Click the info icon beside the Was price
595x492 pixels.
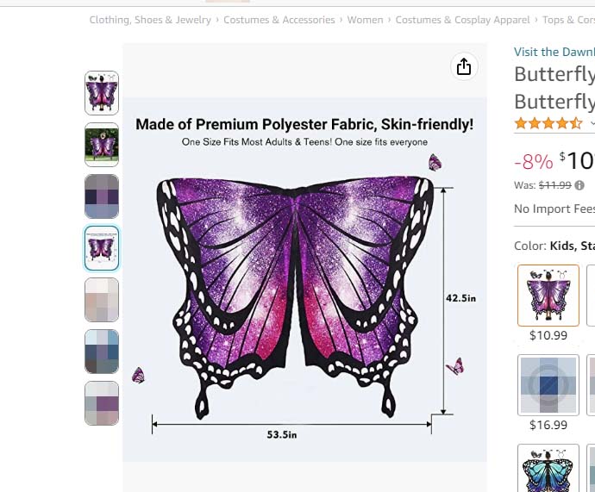579,185
